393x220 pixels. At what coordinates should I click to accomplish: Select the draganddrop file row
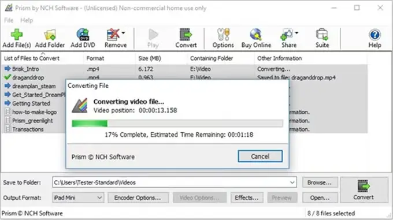[185, 77]
